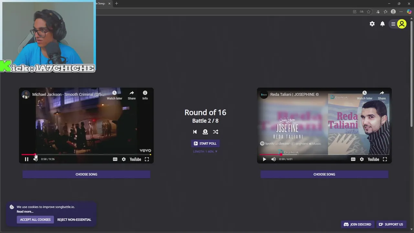Image resolution: width=414 pixels, height=233 pixels.
Task: Open browser Settings and more menu
Action: pos(401,12)
